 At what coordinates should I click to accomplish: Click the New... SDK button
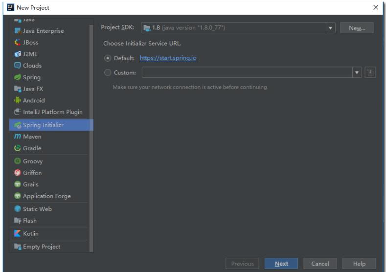[x=357, y=28]
